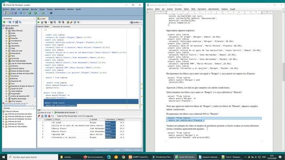Open Herramientas menu in SQL Developer
The width and height of the screenshot is (285, 160).
click(x=60, y=9)
